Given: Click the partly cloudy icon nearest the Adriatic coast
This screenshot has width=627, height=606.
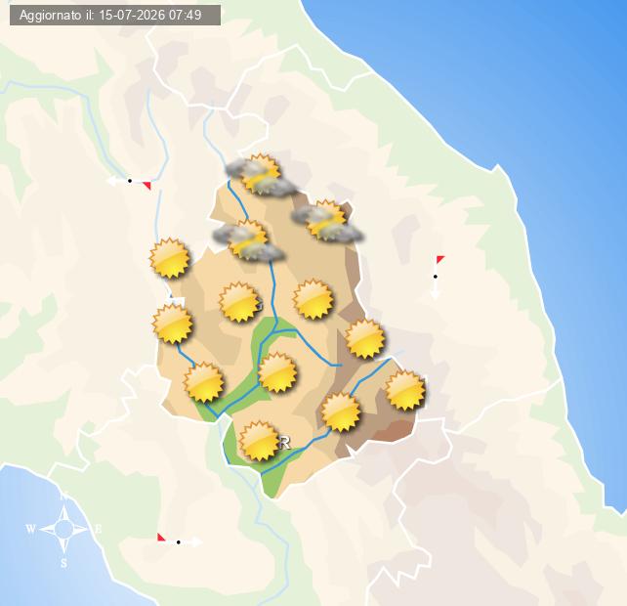Looking at the screenshot, I should point(327,220).
